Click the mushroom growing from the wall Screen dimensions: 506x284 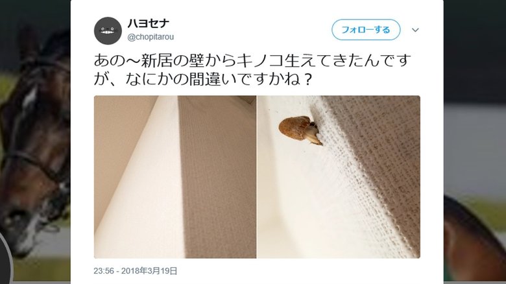click(300, 130)
